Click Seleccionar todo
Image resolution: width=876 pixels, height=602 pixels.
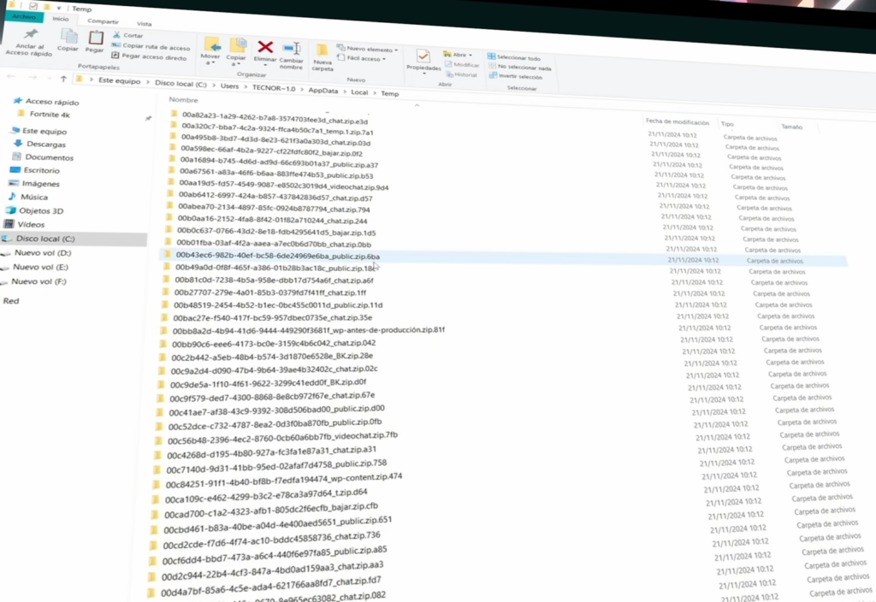(514, 57)
